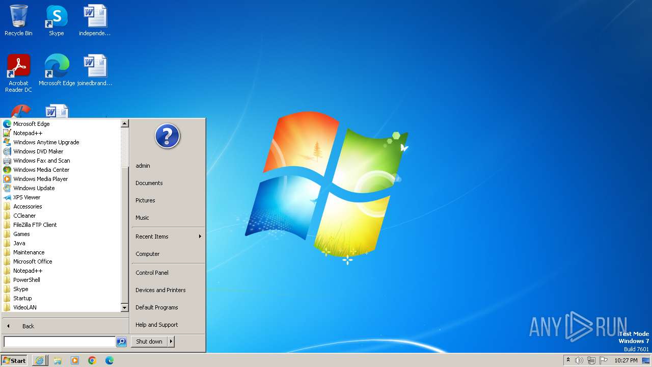Screen dimensions: 652x367
Task: Open Devices and Printers
Action: [168, 290]
